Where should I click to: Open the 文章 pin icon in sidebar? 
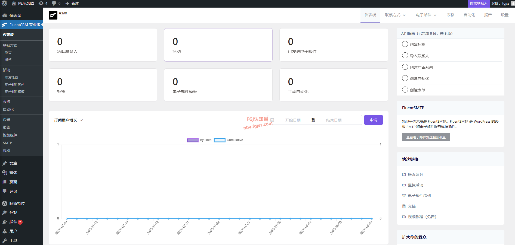click(x=5, y=163)
